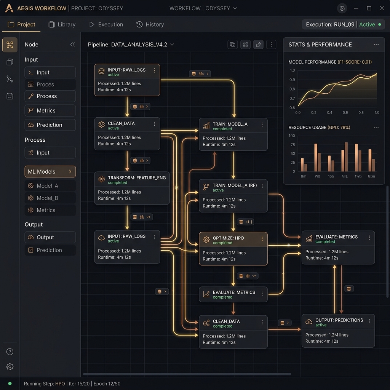Switch to the Execution tab
Screen dimensions: 390x390
click(x=106, y=24)
